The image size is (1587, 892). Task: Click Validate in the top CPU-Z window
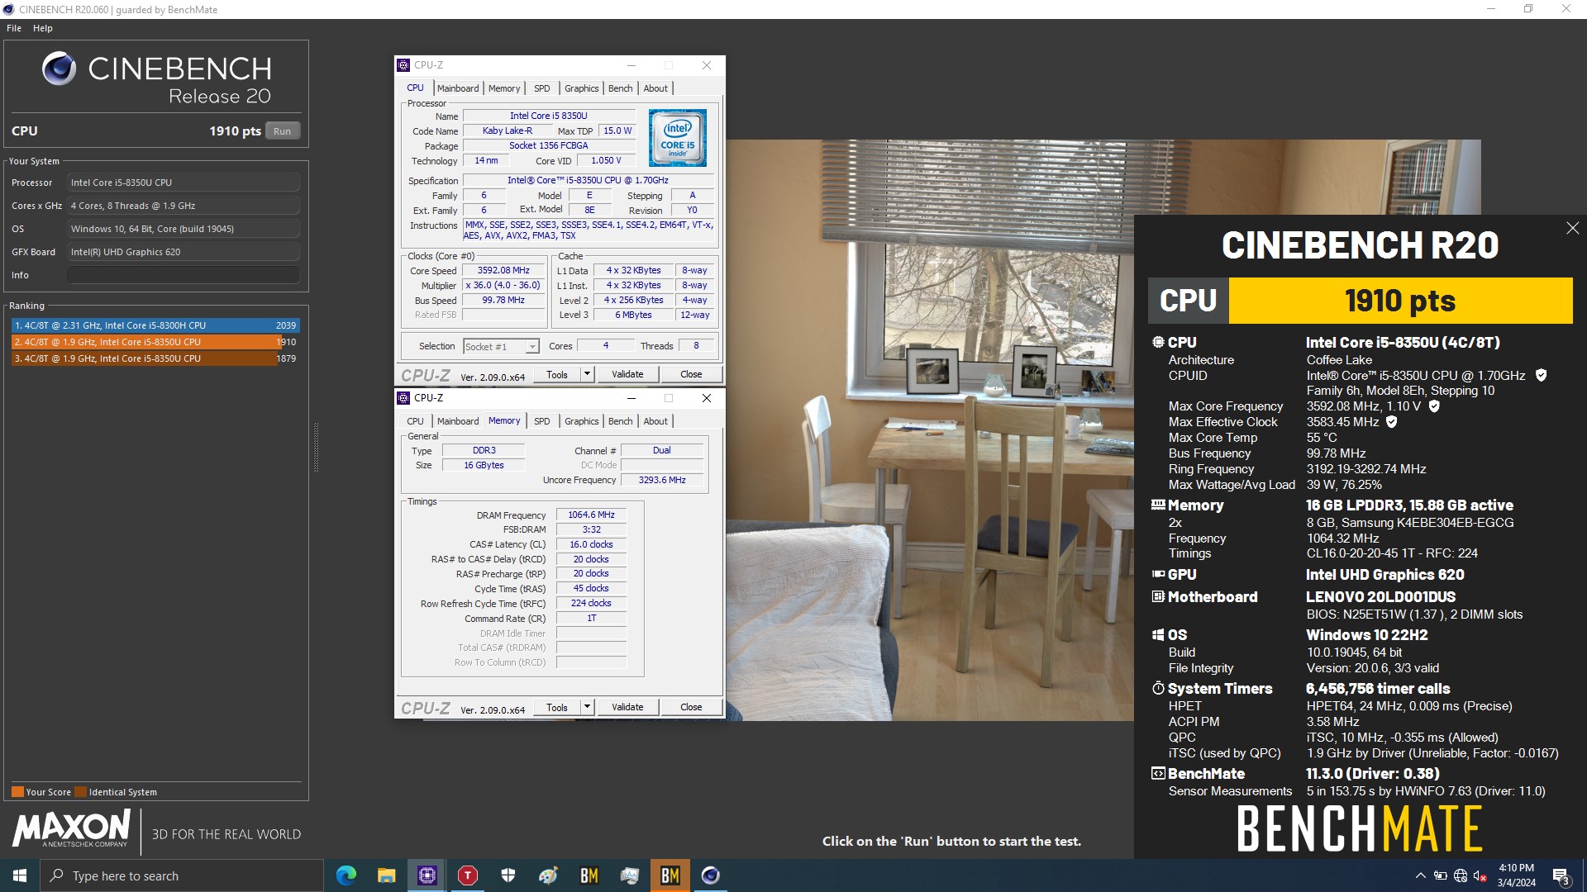coord(627,375)
